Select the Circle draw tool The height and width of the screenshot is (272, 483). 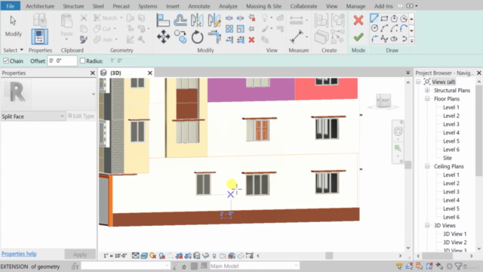(374, 29)
